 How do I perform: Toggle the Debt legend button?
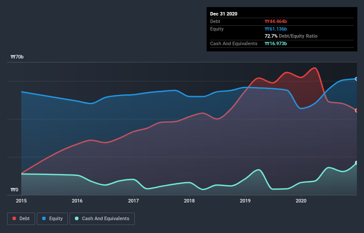[x=21, y=219]
